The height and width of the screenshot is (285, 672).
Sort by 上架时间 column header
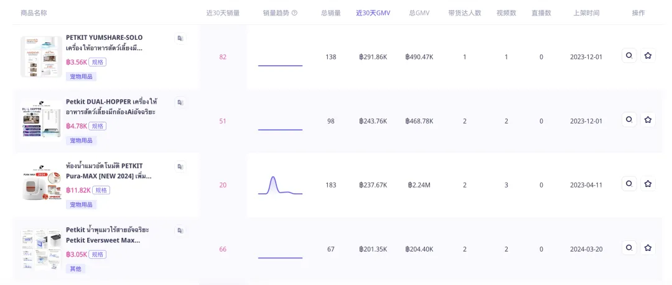[x=586, y=13]
